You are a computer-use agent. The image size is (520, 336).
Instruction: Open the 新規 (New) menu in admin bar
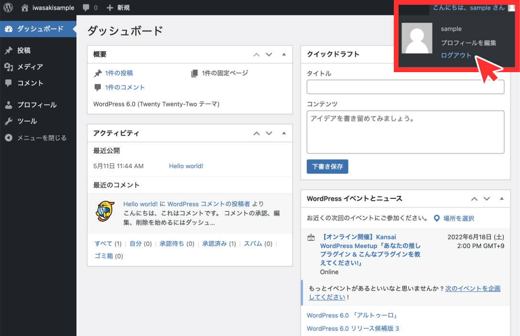pos(118,8)
